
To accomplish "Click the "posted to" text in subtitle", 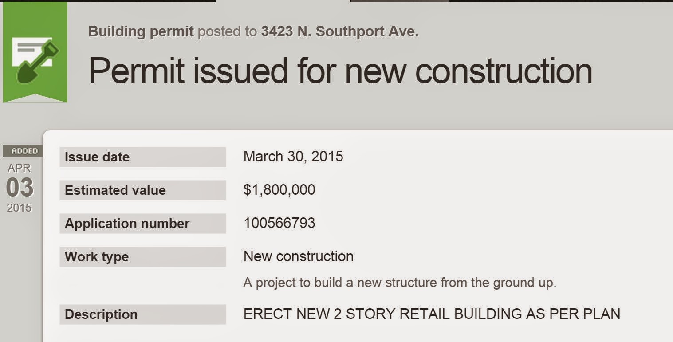I will coord(227,31).
